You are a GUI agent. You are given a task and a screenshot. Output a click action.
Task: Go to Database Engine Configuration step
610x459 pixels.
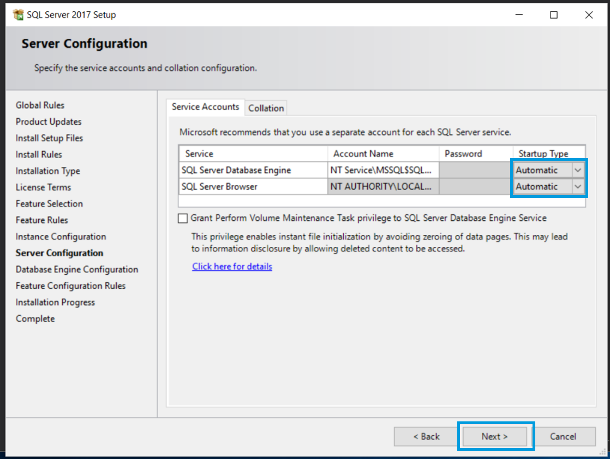tap(77, 269)
